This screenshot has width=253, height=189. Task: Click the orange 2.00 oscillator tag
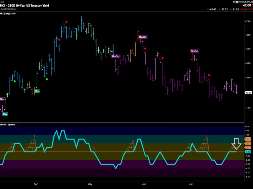pyautogui.click(x=248, y=143)
